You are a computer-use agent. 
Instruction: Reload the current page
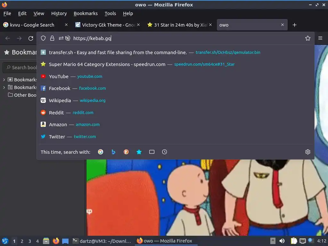click(31, 38)
